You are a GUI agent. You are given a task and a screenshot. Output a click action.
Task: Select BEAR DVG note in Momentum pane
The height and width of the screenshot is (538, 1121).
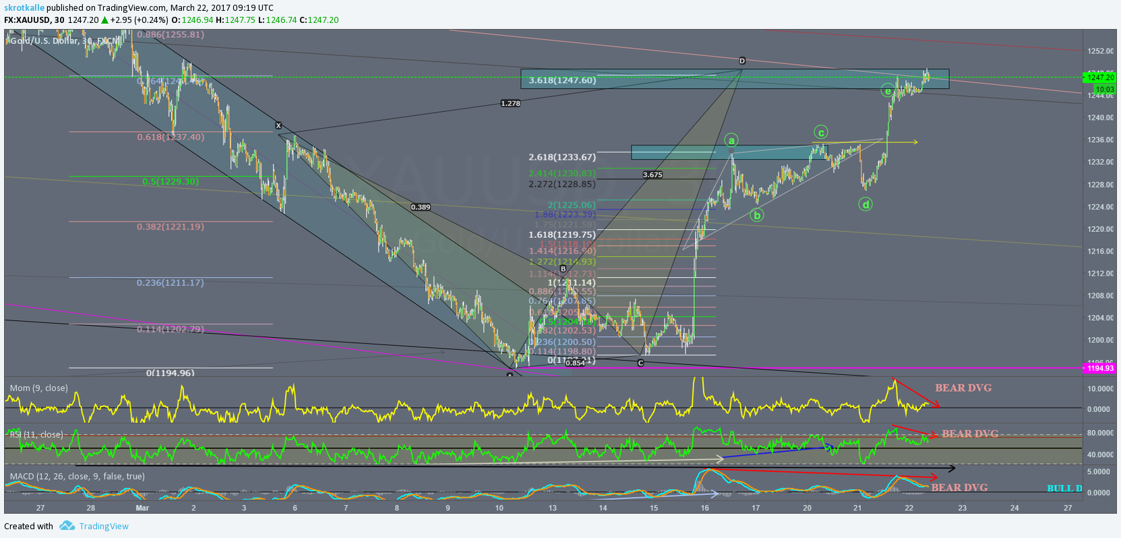963,388
